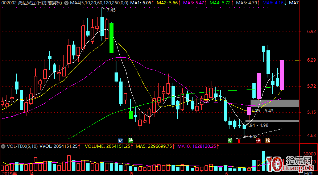Click the orange 榜 ranking marker
The image size is (318, 175).
click(x=268, y=140)
